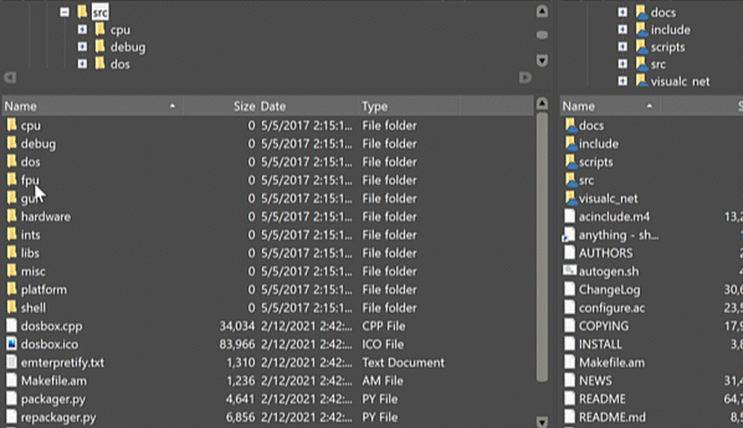Screen dimensions: 743x428
Task: Click left file list scroll-down arrow
Action: pyautogui.click(x=542, y=421)
